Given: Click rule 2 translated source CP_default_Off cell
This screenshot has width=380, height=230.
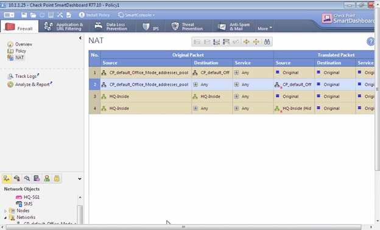Looking at the screenshot, I should coord(294,85).
